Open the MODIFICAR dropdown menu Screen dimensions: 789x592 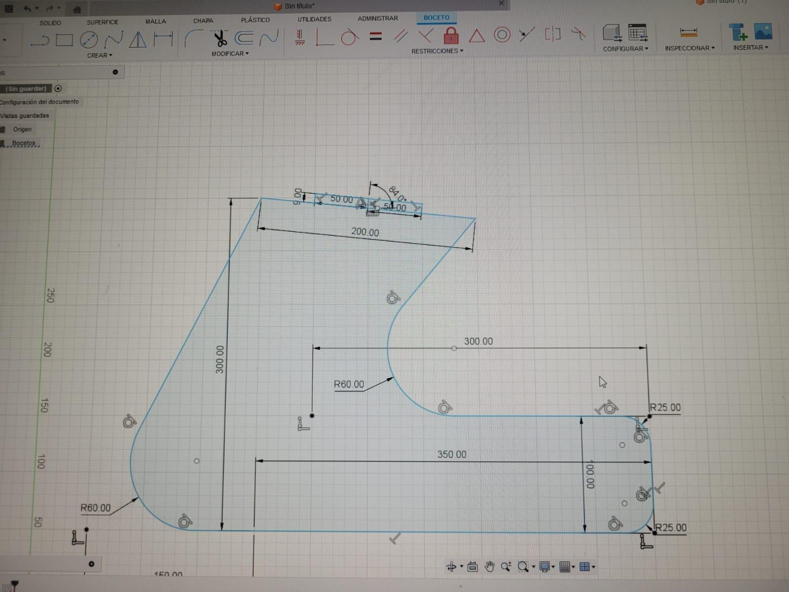click(x=230, y=53)
